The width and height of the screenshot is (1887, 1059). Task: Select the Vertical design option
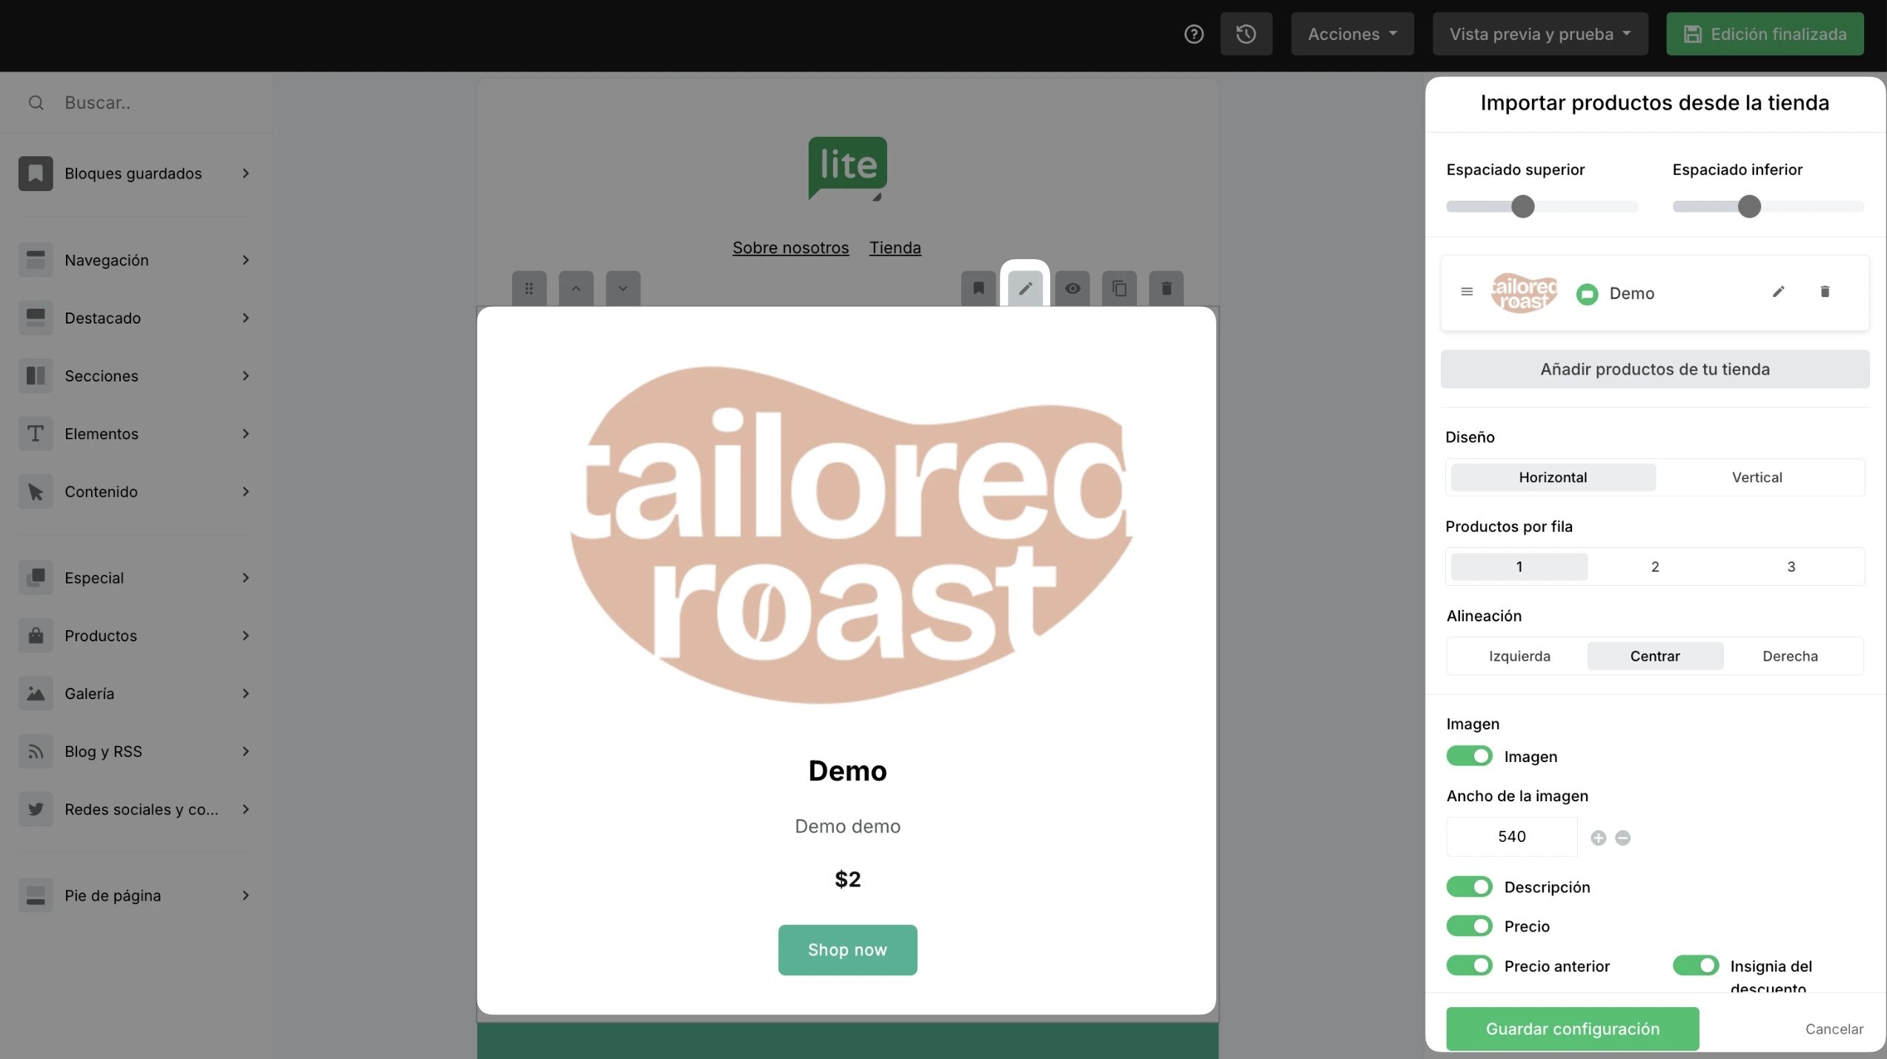[x=1757, y=478]
